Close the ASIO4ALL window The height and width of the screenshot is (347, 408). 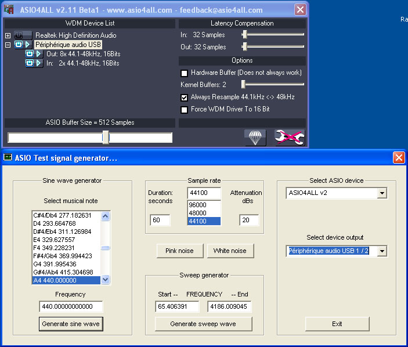click(x=300, y=10)
